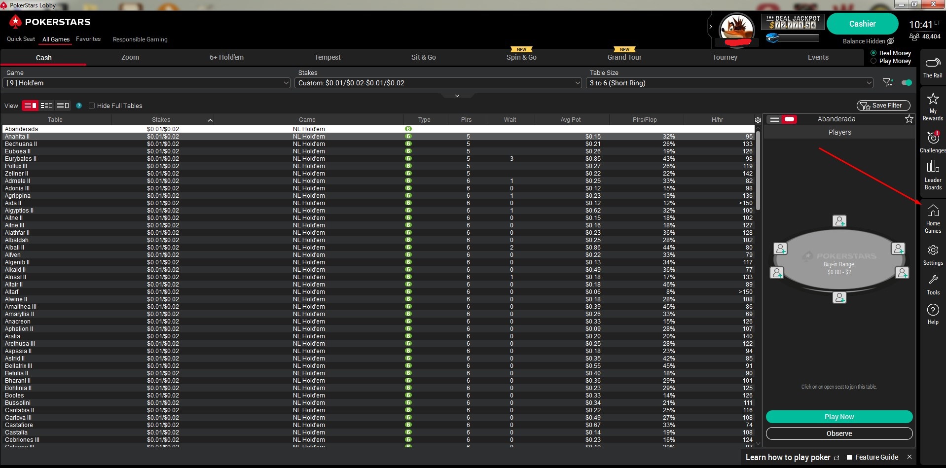This screenshot has height=468, width=946.
Task: Select the Real Money radio button
Action: (873, 53)
